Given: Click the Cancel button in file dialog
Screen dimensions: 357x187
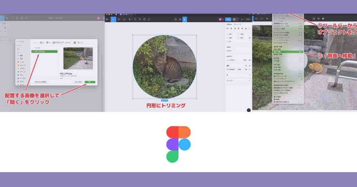Looking at the screenshot, I should coord(78,82).
